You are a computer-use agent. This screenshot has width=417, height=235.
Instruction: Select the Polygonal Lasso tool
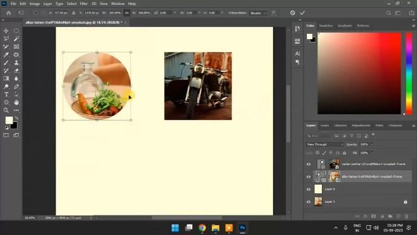[x=6, y=39]
